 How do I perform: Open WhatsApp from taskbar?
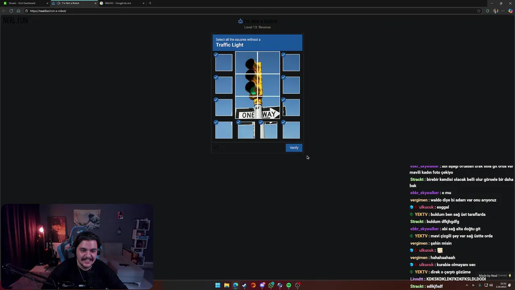pos(271,285)
